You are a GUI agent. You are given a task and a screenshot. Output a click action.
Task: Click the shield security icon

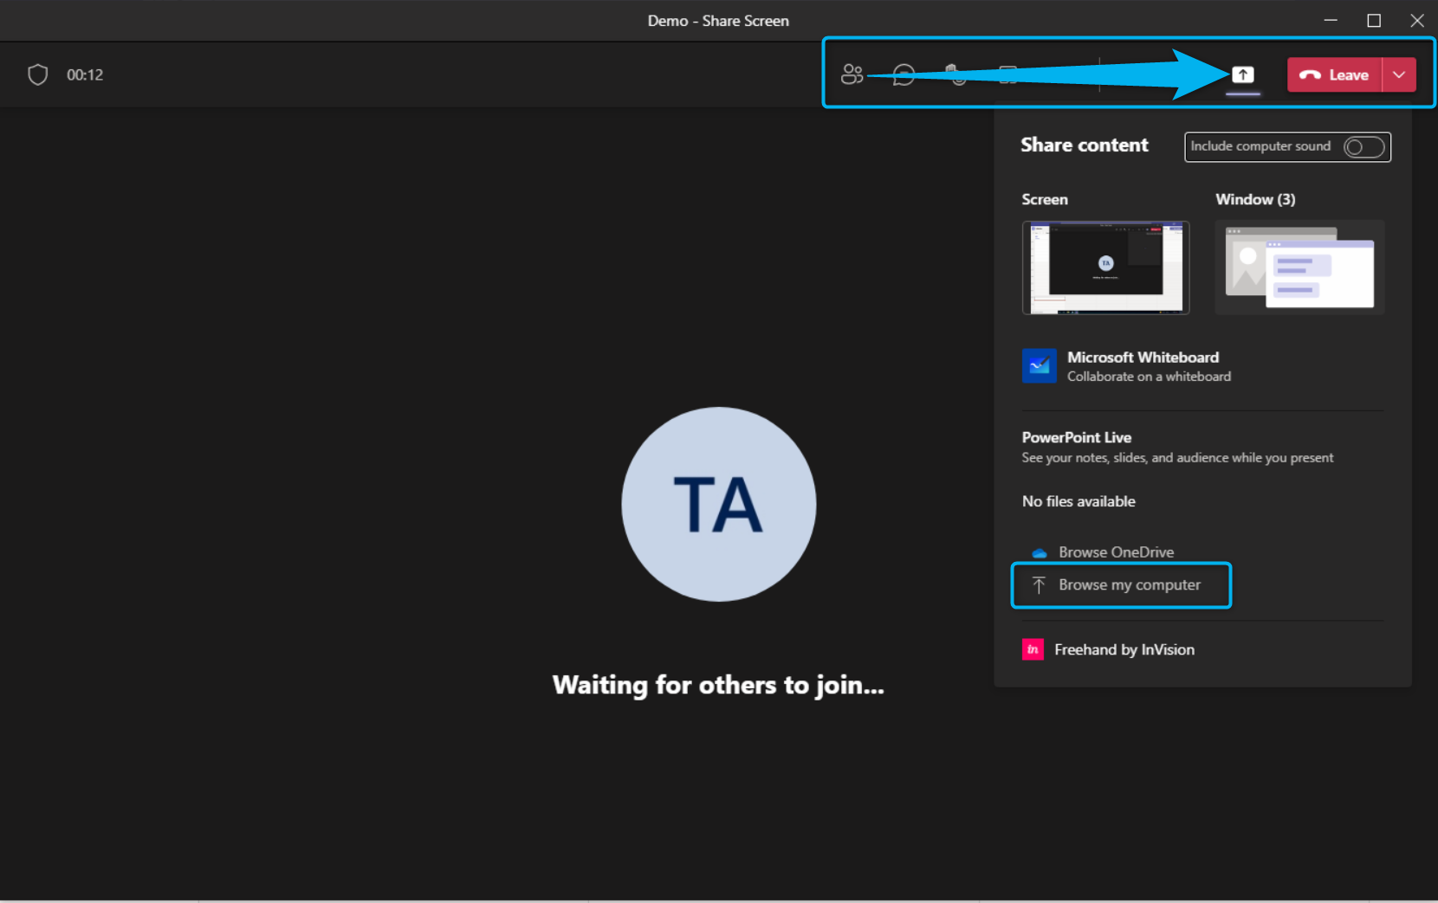[37, 74]
